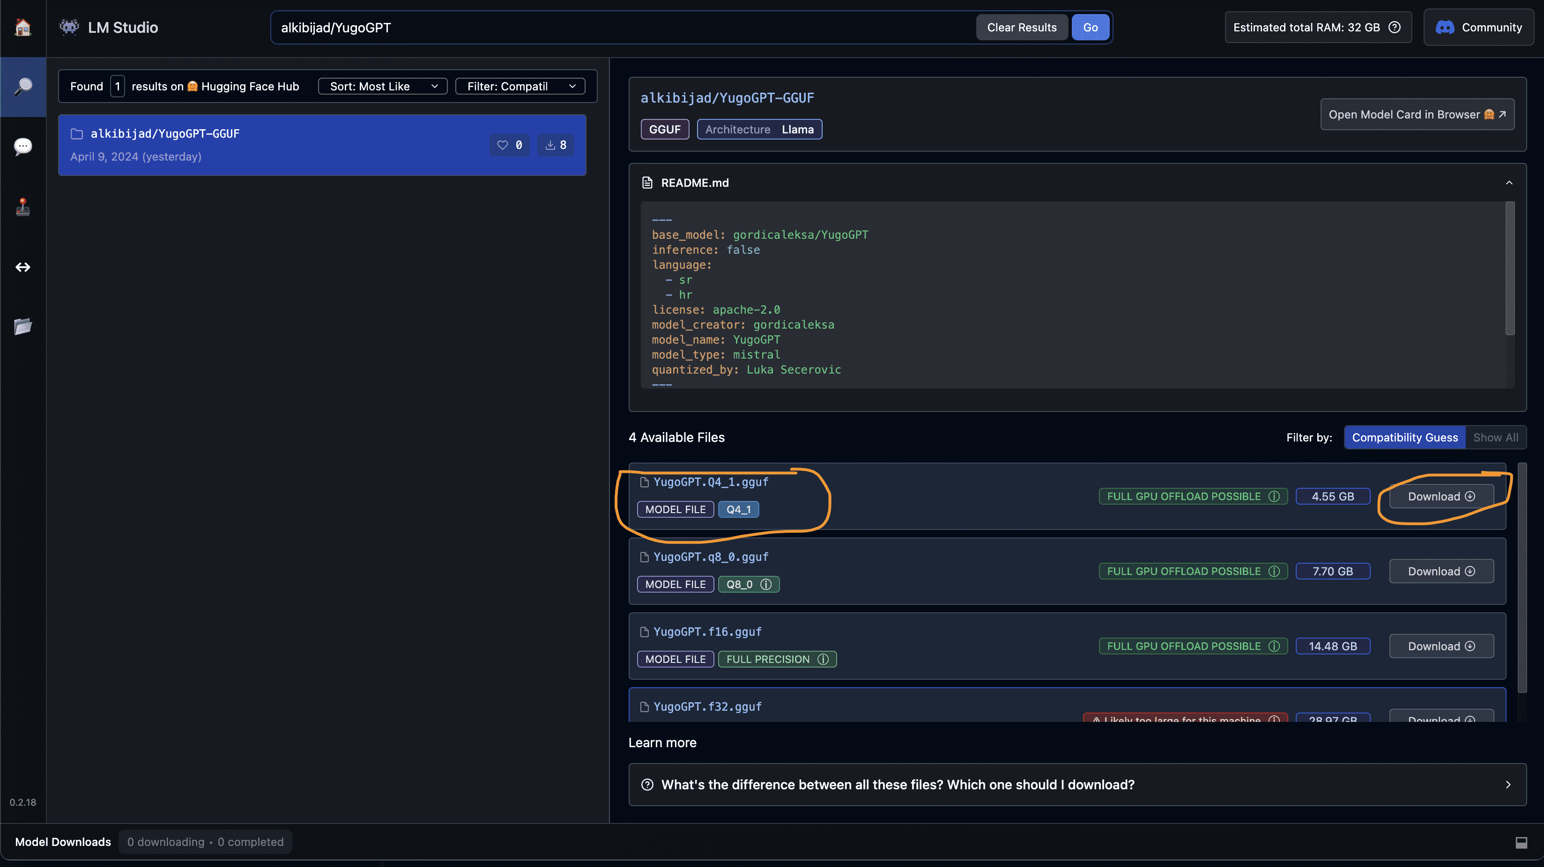Click the 4.55 GB size badge
This screenshot has width=1544, height=867.
pyautogui.click(x=1332, y=497)
